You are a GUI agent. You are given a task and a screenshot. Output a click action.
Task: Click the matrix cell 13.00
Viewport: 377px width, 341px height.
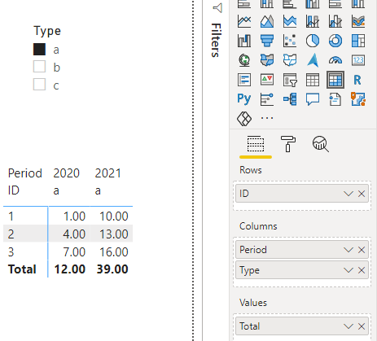click(114, 234)
